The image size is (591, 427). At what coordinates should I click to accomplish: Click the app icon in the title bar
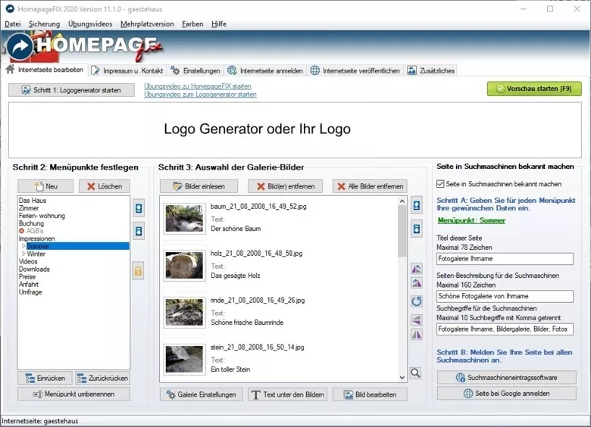(10, 8)
